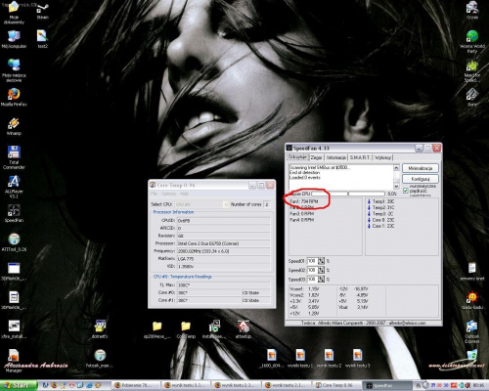Select the xfire_install desktop icon
The width and height of the screenshot is (489, 391).
point(14,329)
